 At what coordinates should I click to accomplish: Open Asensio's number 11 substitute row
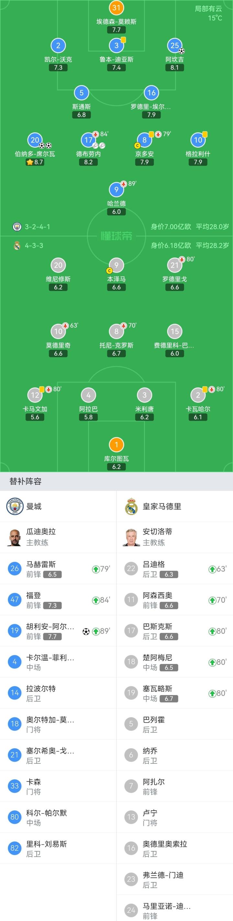point(175,600)
